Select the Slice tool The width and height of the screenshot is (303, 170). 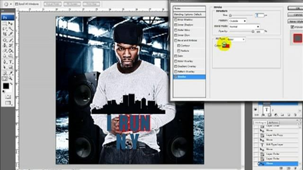[x=10, y=34]
